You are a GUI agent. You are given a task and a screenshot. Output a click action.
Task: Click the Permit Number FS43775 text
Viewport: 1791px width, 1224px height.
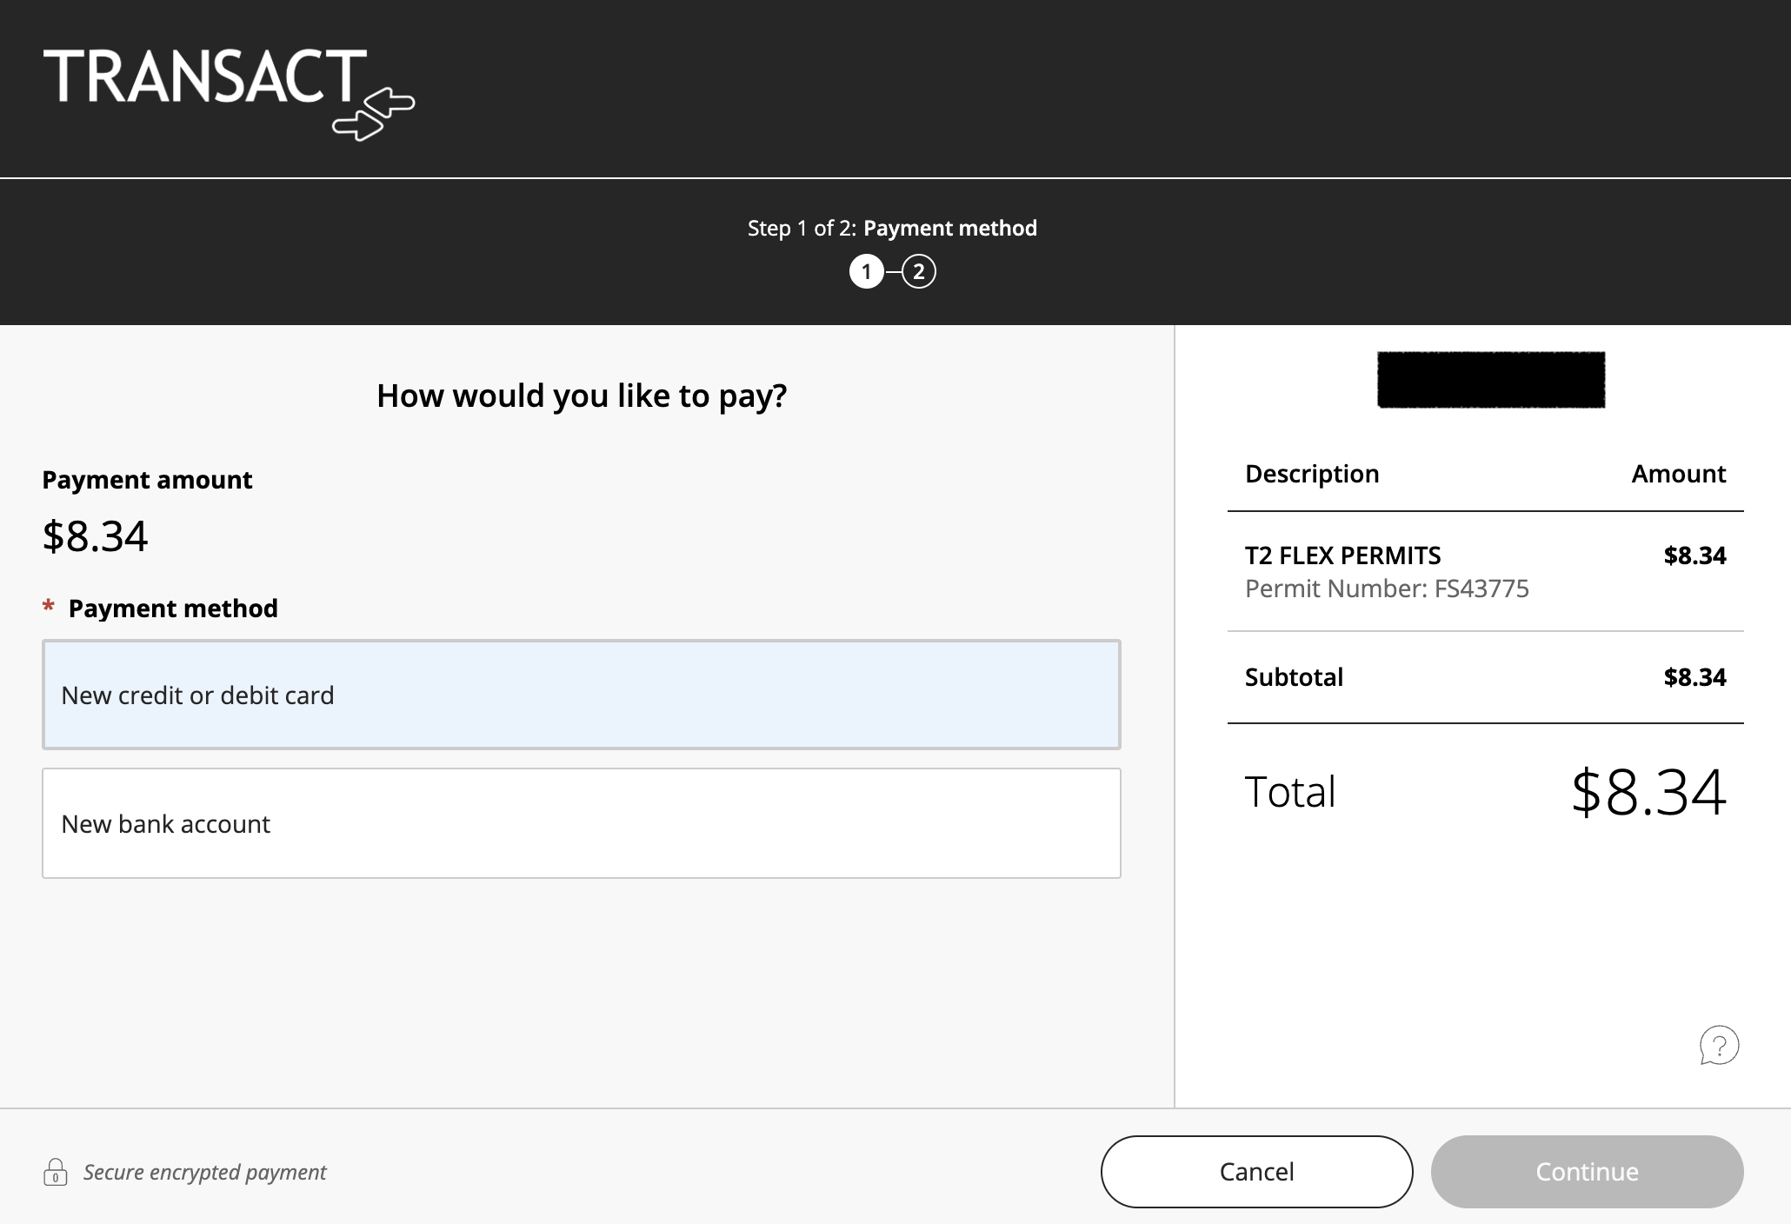pyautogui.click(x=1387, y=589)
